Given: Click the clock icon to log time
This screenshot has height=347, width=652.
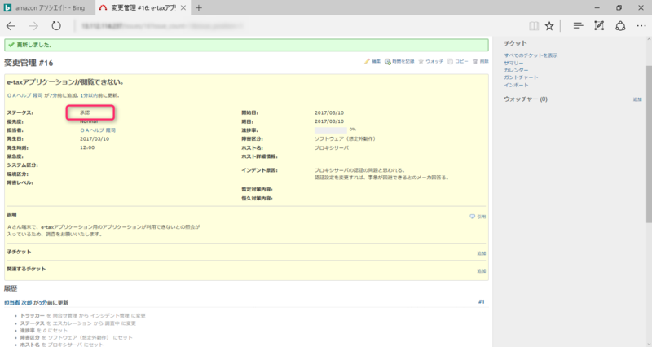Looking at the screenshot, I should click(x=388, y=62).
